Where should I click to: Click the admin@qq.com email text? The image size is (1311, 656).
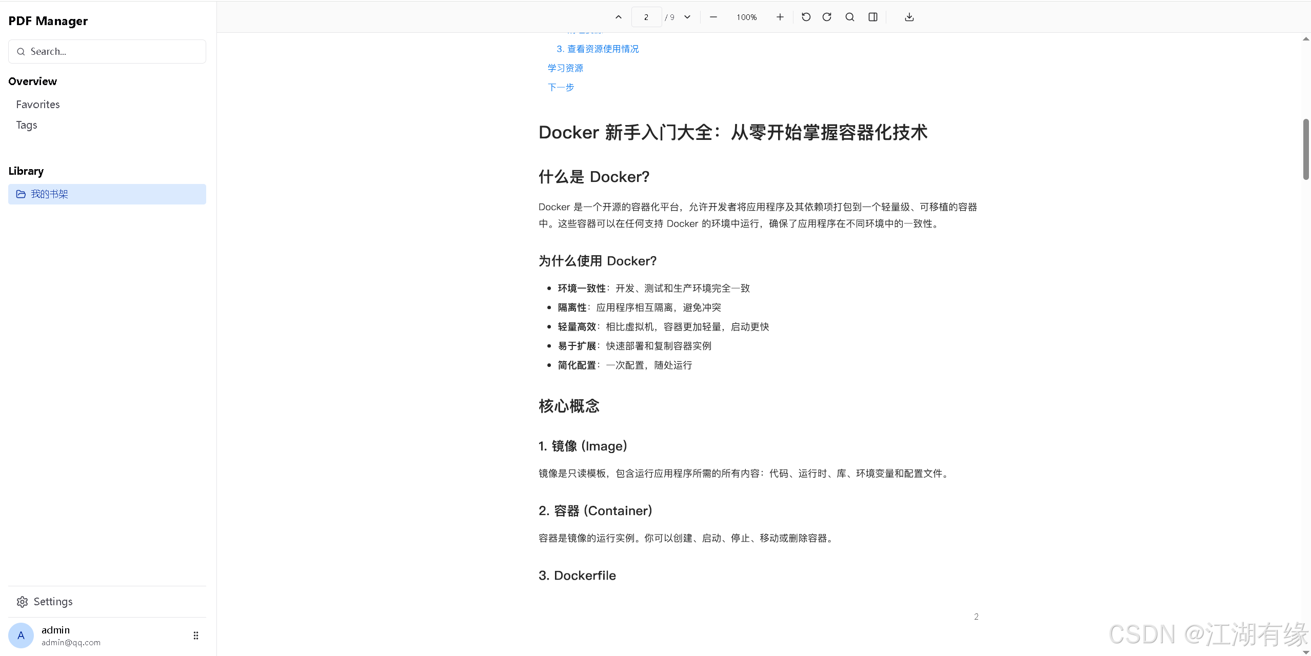click(71, 643)
